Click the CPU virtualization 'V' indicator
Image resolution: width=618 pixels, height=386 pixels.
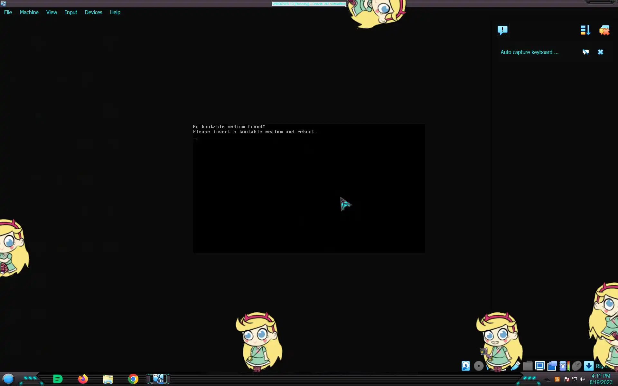pos(563,366)
